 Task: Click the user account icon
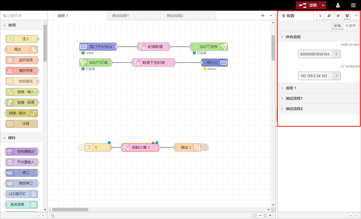pyautogui.click(x=338, y=5)
